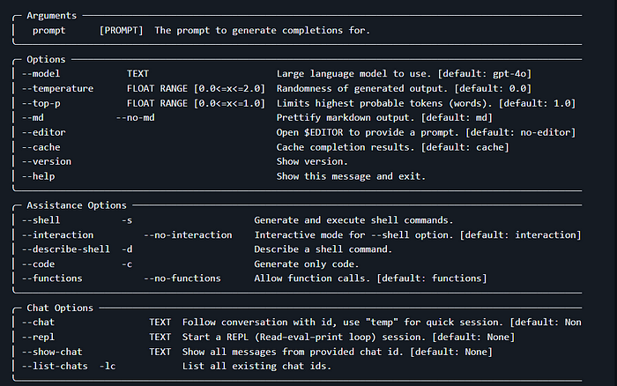The image size is (617, 386).
Task: Select the --version option
Action: click(47, 162)
